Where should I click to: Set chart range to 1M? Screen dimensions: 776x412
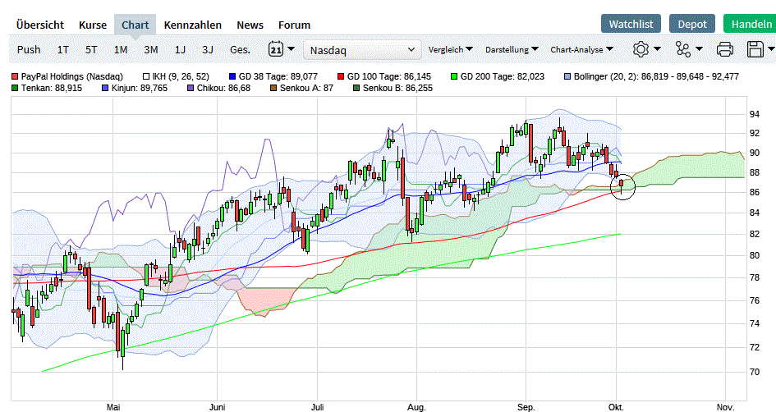coord(120,49)
